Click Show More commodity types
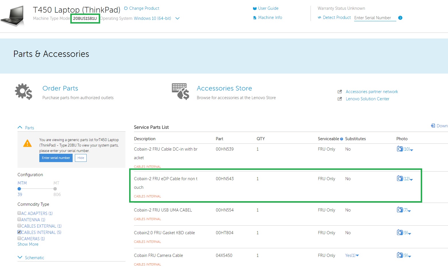The height and width of the screenshot is (271, 448). click(28, 244)
